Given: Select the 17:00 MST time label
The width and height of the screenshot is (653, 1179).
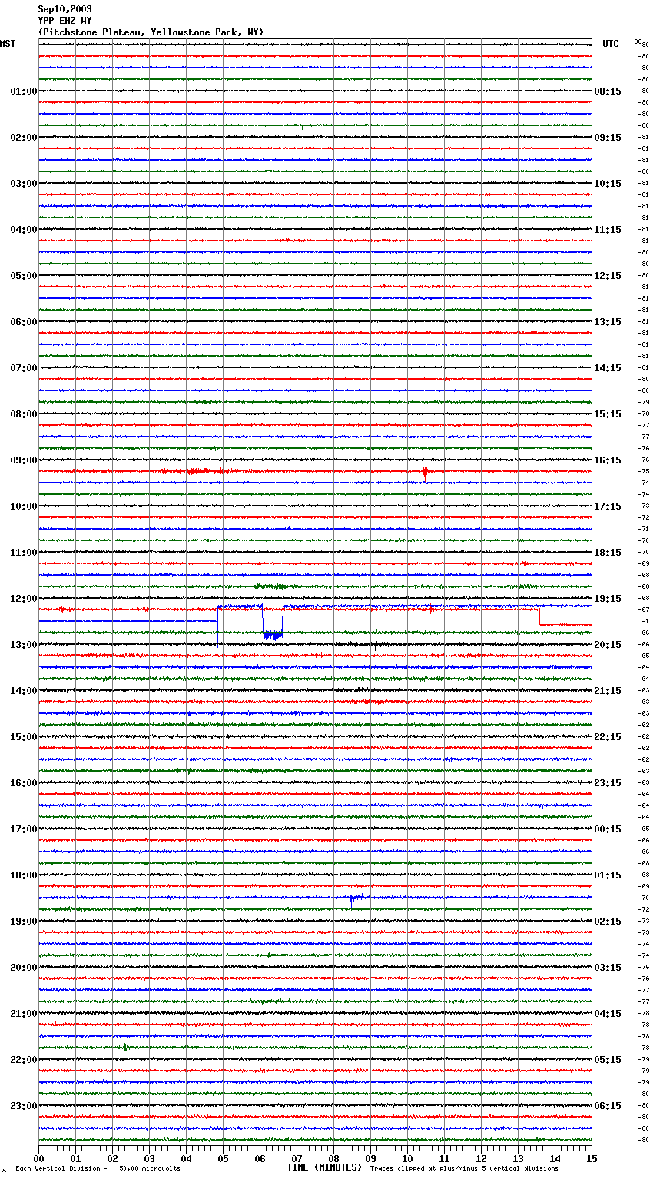Looking at the screenshot, I should 24,829.
